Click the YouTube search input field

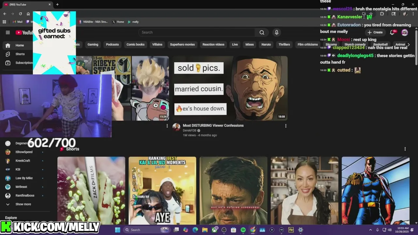pyautogui.click(x=197, y=32)
